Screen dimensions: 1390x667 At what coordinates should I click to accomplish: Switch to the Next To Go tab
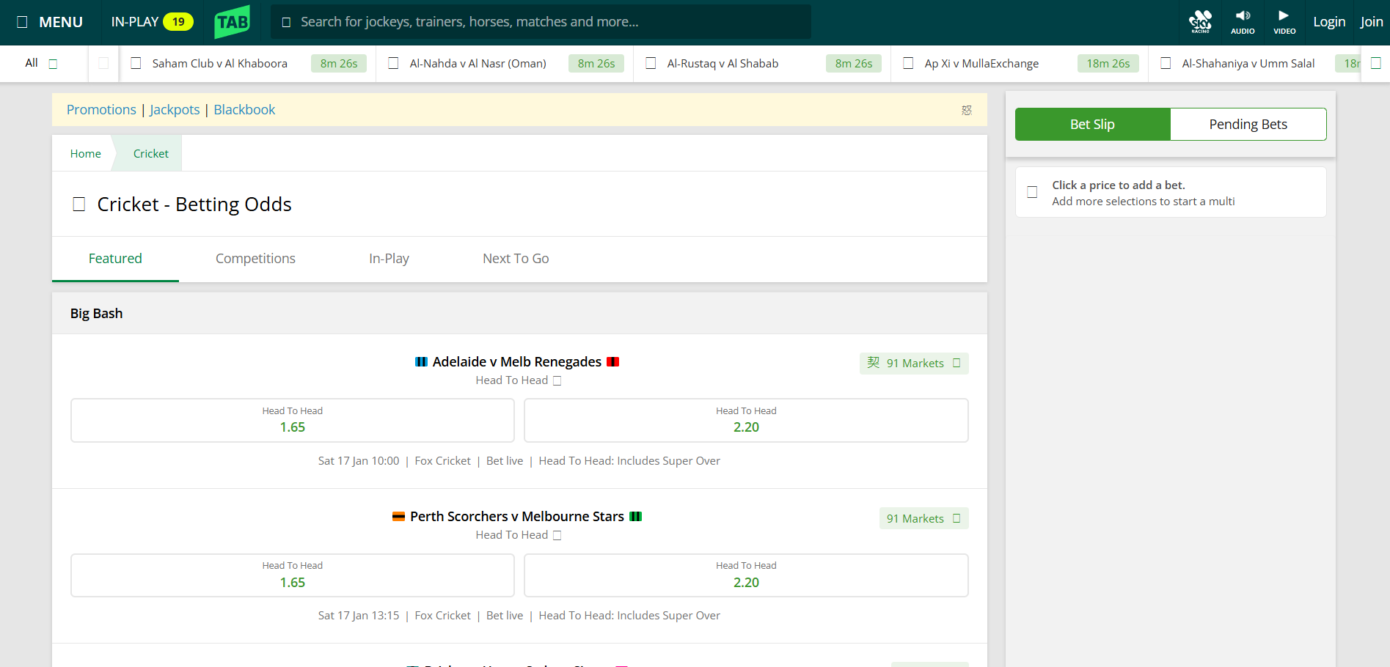click(x=516, y=259)
